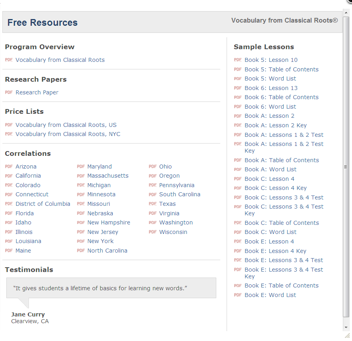Click PDF icon beside Book 5: Word List
Image resolution: width=352 pixels, height=341 pixels.
(x=238, y=79)
